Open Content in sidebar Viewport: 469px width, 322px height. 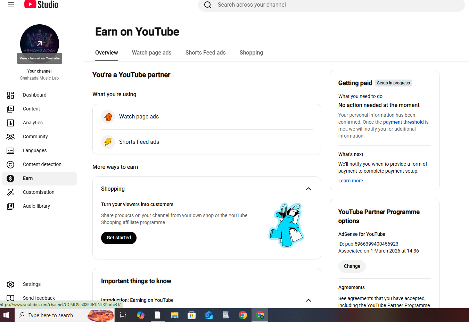(39, 109)
